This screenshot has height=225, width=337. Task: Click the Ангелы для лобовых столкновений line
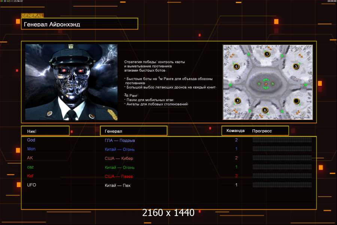(x=156, y=104)
